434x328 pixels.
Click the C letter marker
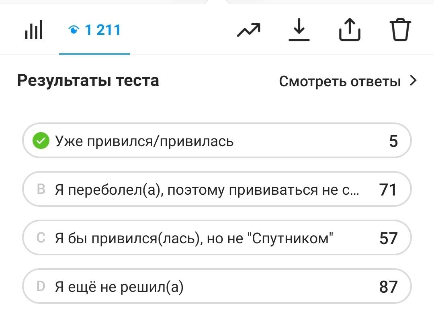pos(41,238)
